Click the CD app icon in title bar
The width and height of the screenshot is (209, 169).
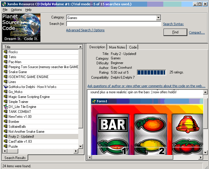pyautogui.click(x=4, y=4)
